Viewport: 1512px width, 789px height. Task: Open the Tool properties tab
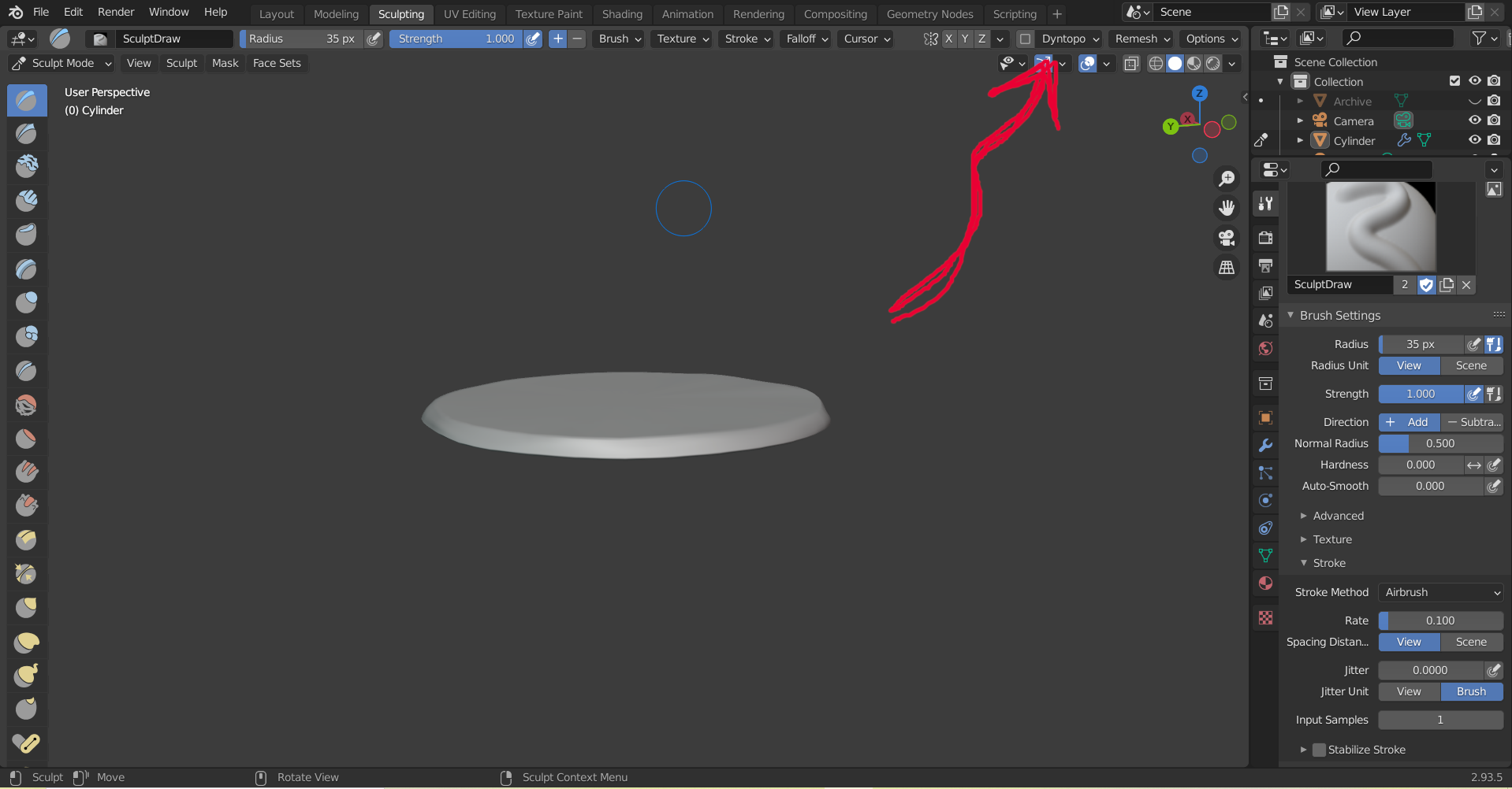[1265, 204]
